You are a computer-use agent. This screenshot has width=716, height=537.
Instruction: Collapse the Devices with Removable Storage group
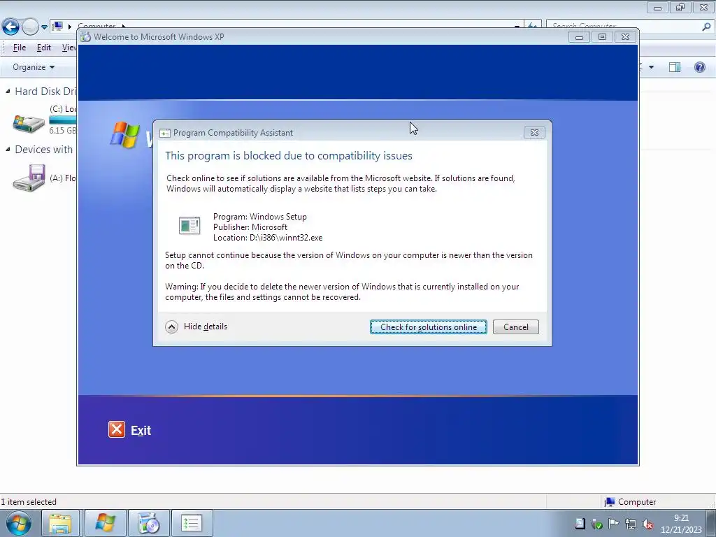coord(8,150)
